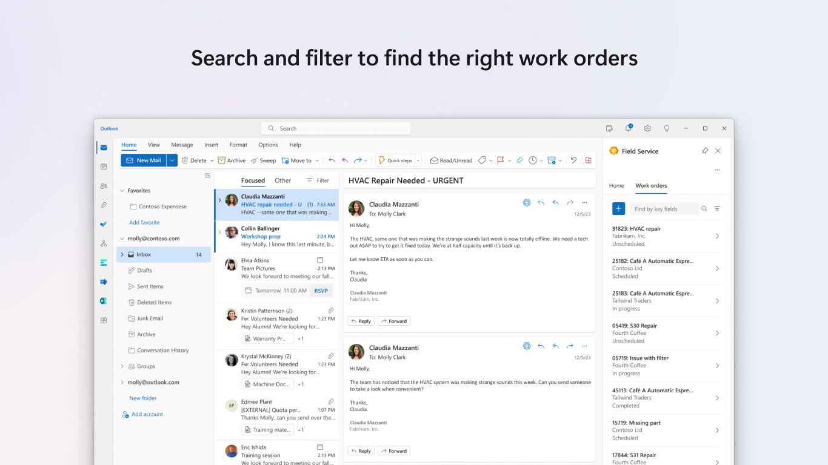828x465 pixels.
Task: Open work order 05719: Issue with filter
Action: pyautogui.click(x=666, y=366)
